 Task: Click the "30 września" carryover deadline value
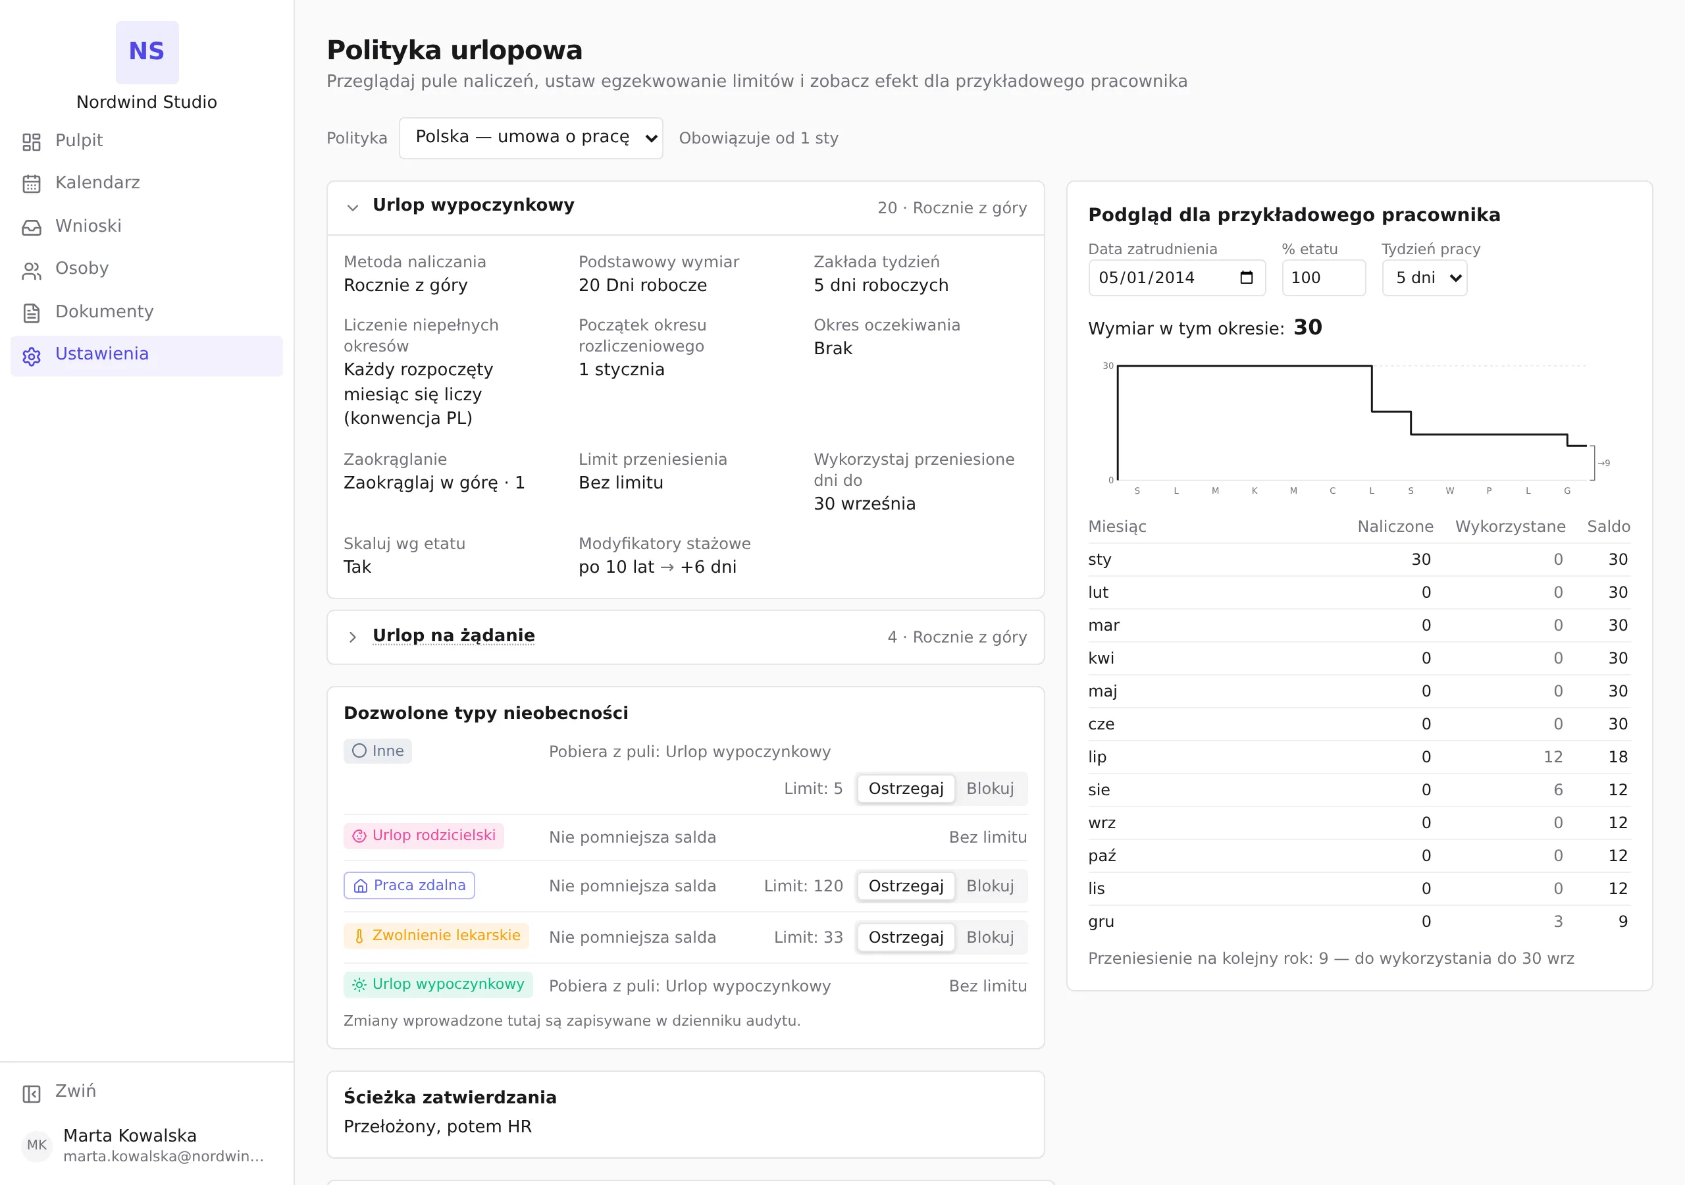(x=864, y=504)
